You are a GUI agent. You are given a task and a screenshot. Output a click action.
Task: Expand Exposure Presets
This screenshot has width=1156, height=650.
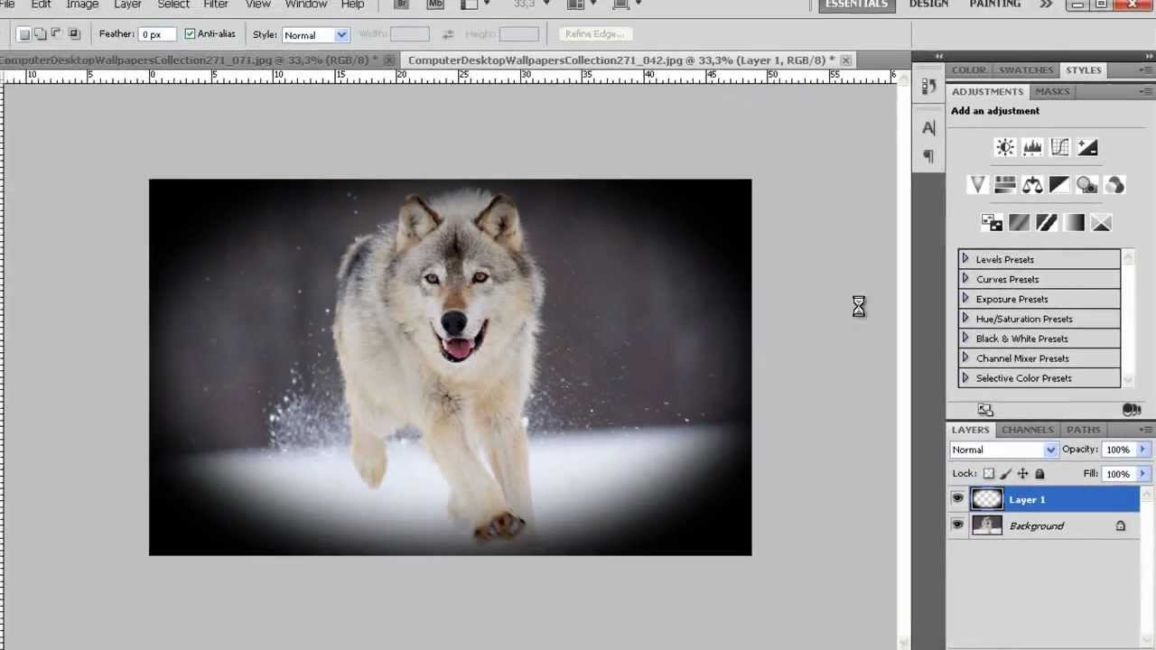965,299
